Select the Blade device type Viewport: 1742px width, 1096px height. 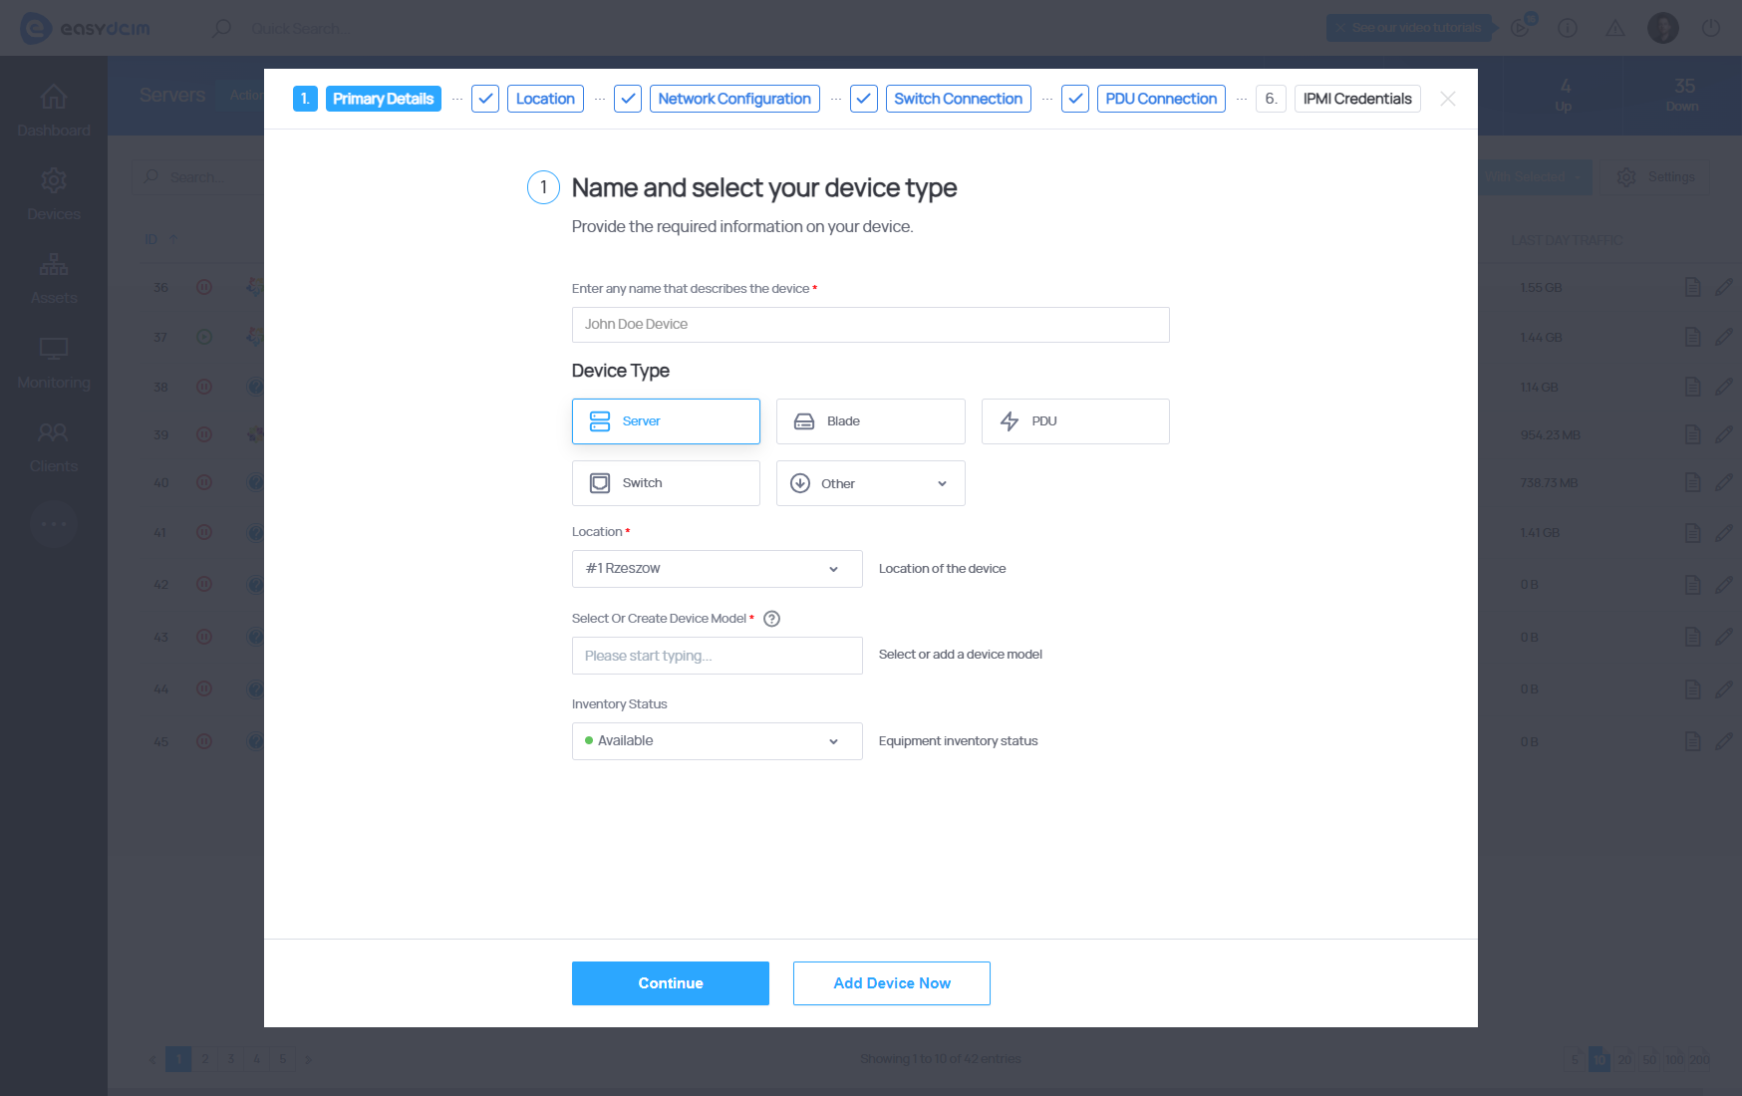click(x=870, y=420)
